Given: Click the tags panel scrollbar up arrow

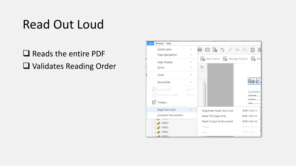Looking at the screenshot, I should tap(205, 82).
